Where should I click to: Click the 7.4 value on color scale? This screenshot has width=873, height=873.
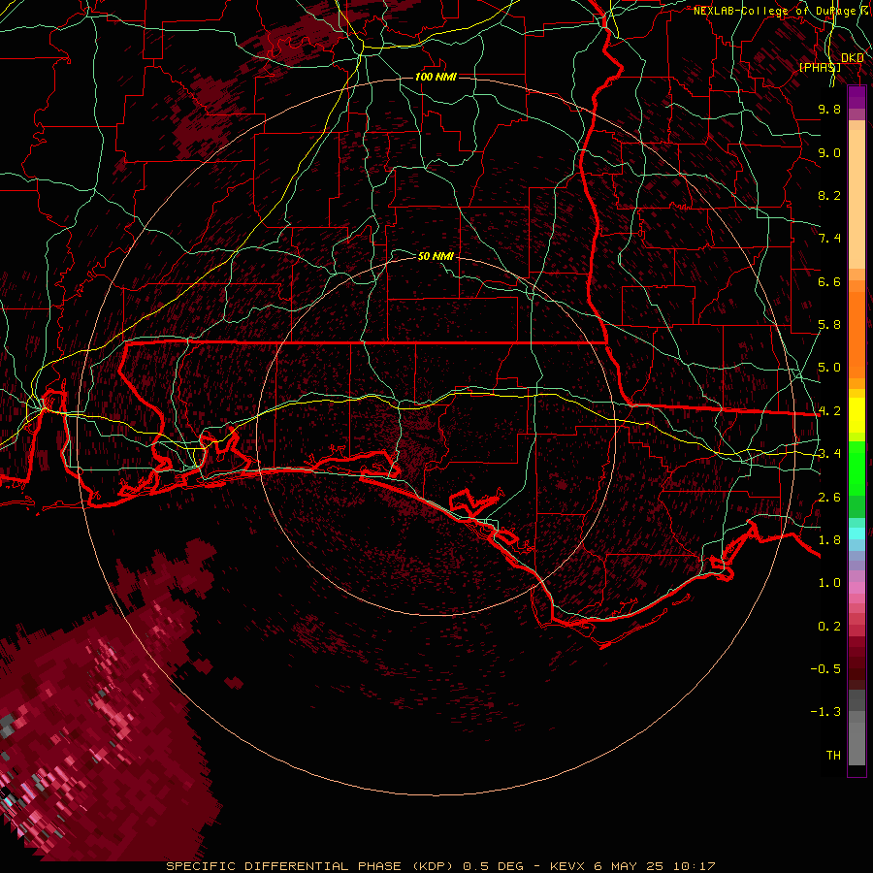pos(829,239)
